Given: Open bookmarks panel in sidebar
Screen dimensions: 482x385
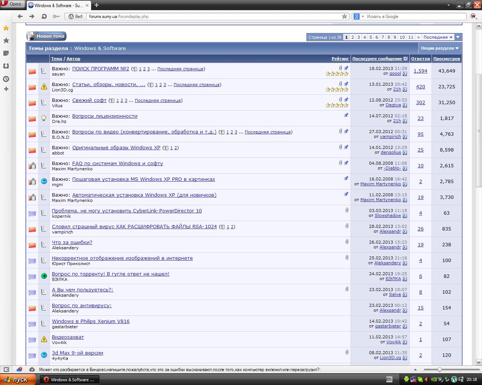Looking at the screenshot, I should point(6,40).
